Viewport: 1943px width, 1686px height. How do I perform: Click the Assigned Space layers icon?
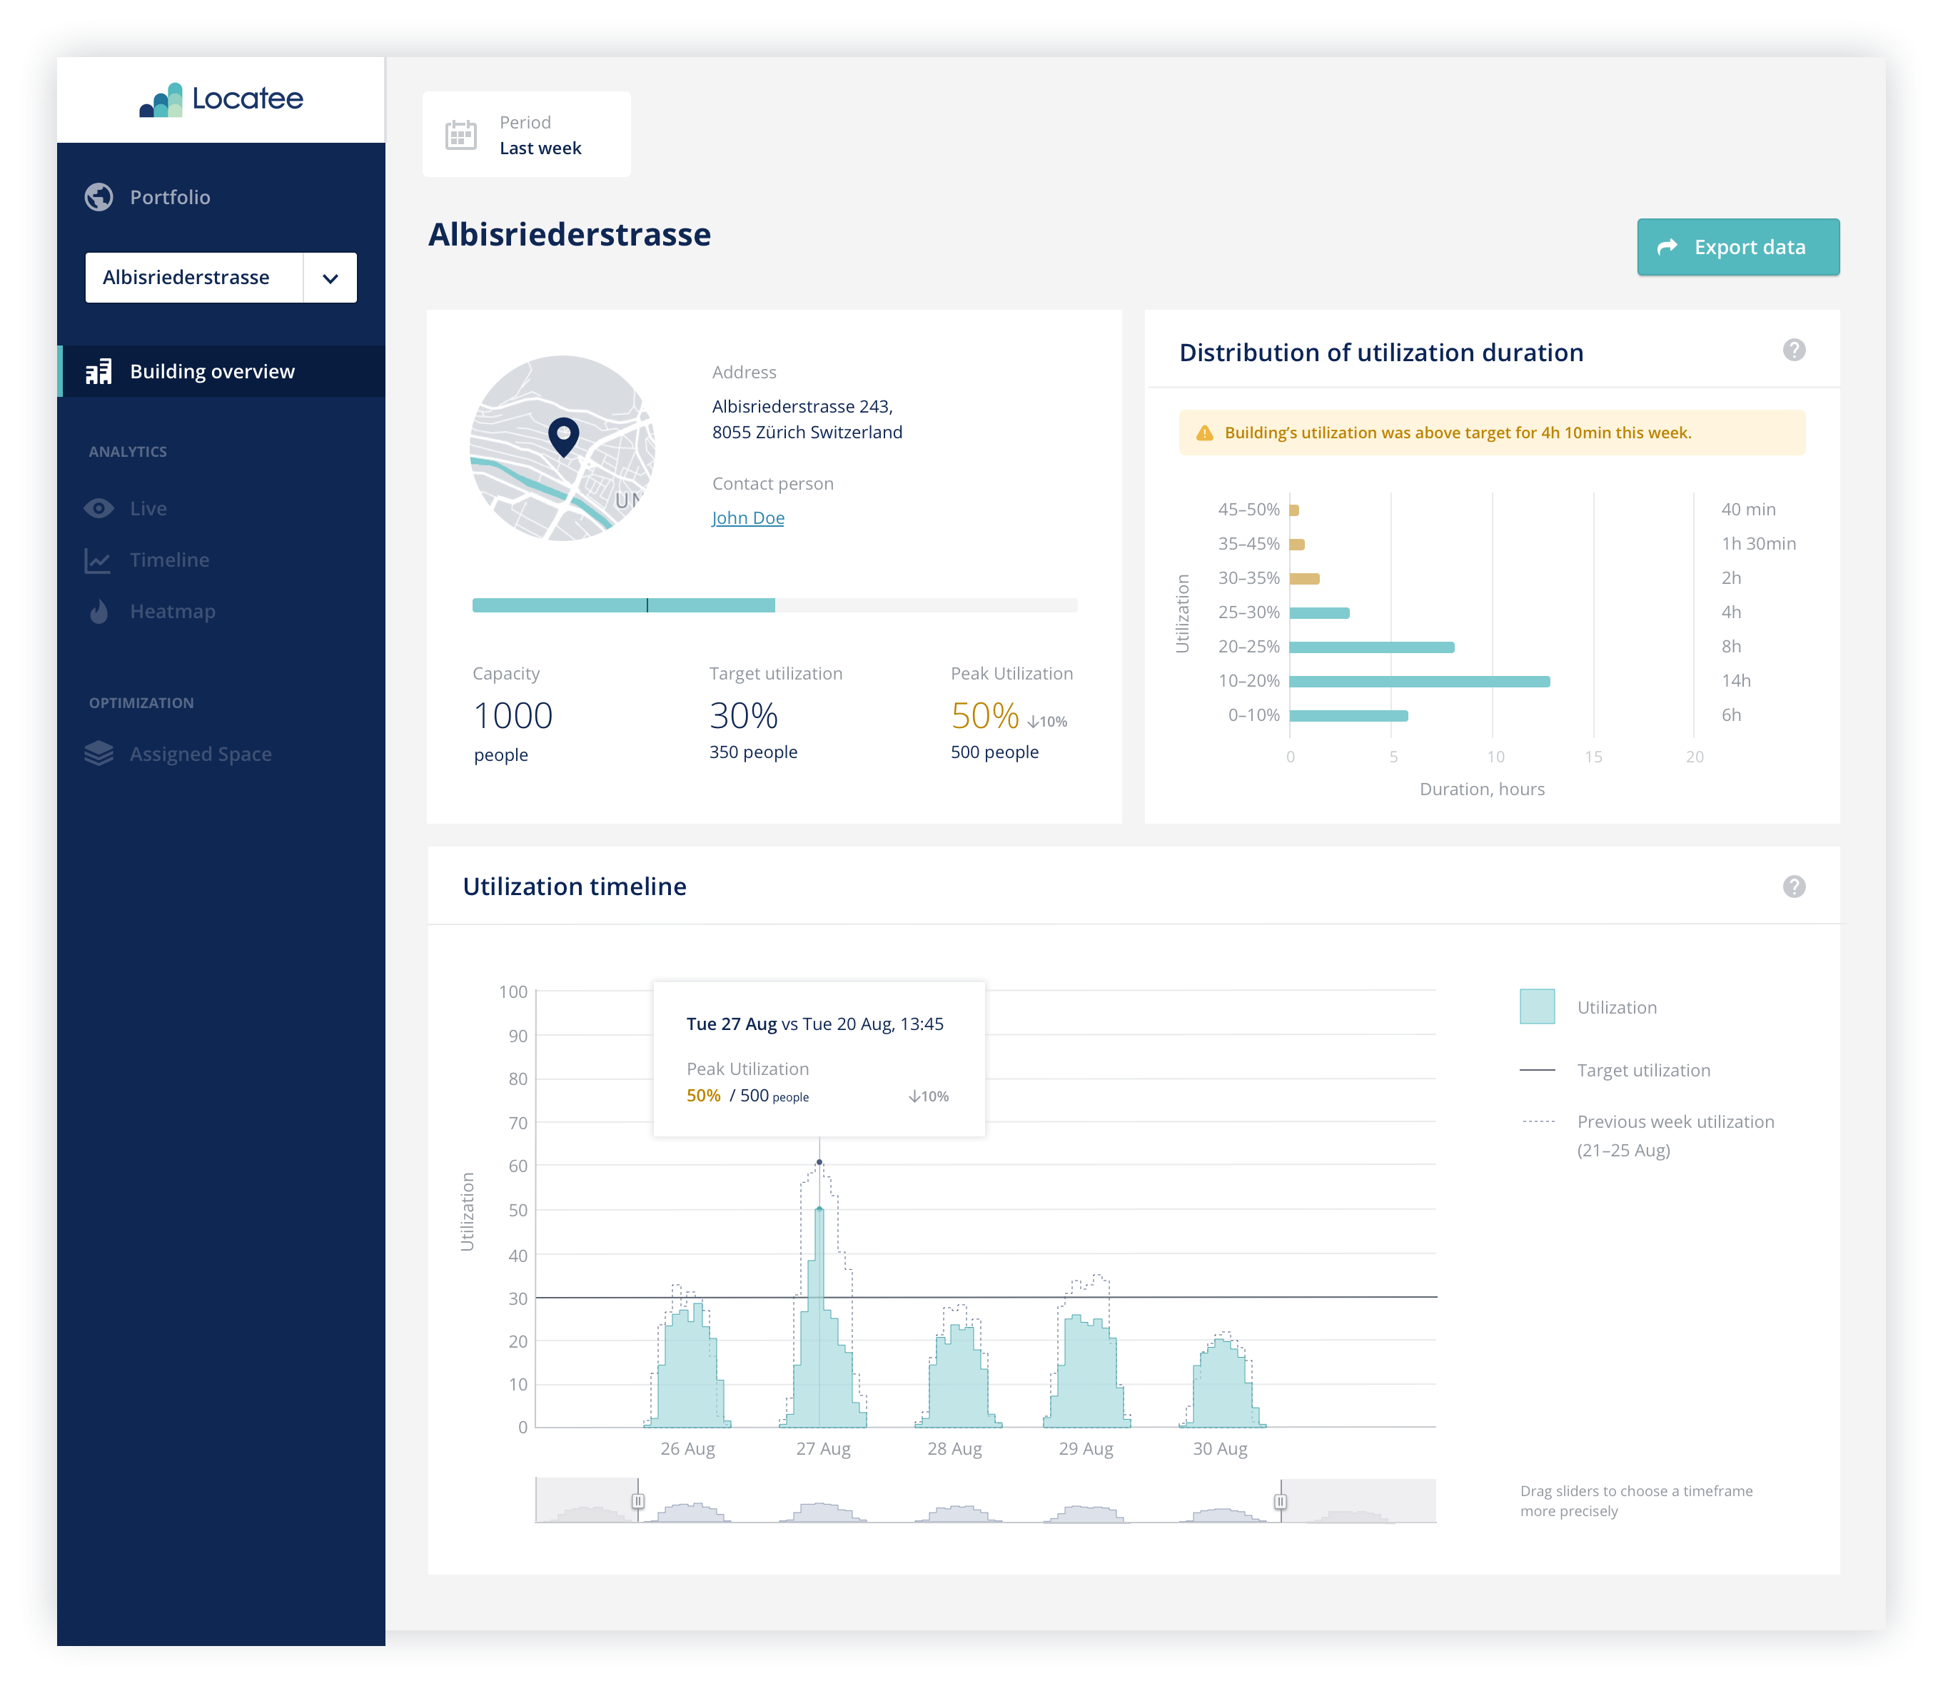tap(99, 754)
